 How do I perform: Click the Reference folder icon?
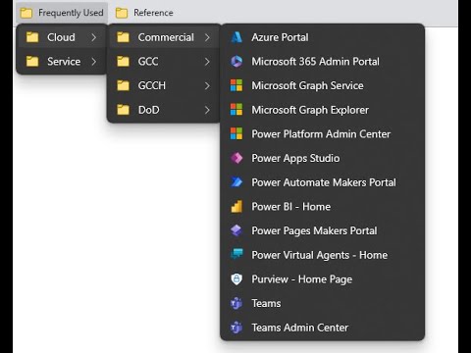click(x=122, y=13)
